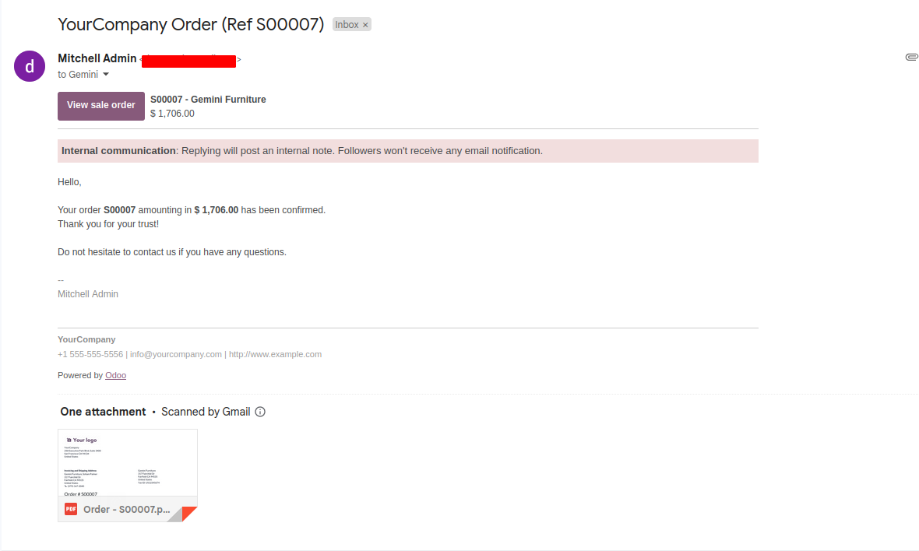
Task: Click the redacted sender email address
Action: tap(188, 61)
